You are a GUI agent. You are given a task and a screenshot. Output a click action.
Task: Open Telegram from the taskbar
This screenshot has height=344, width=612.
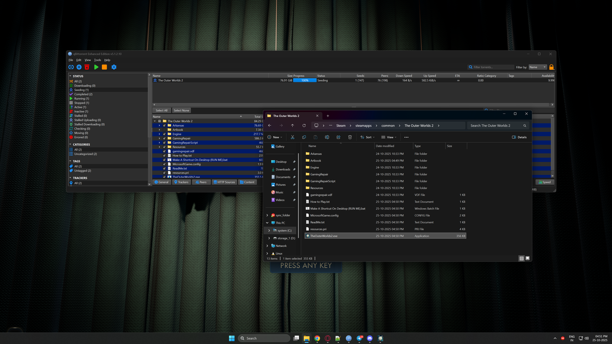point(359,338)
